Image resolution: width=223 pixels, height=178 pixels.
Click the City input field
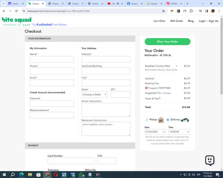[106, 83]
